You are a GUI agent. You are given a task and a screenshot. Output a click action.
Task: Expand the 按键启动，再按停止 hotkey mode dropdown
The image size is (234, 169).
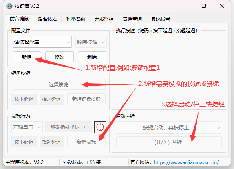point(169,127)
